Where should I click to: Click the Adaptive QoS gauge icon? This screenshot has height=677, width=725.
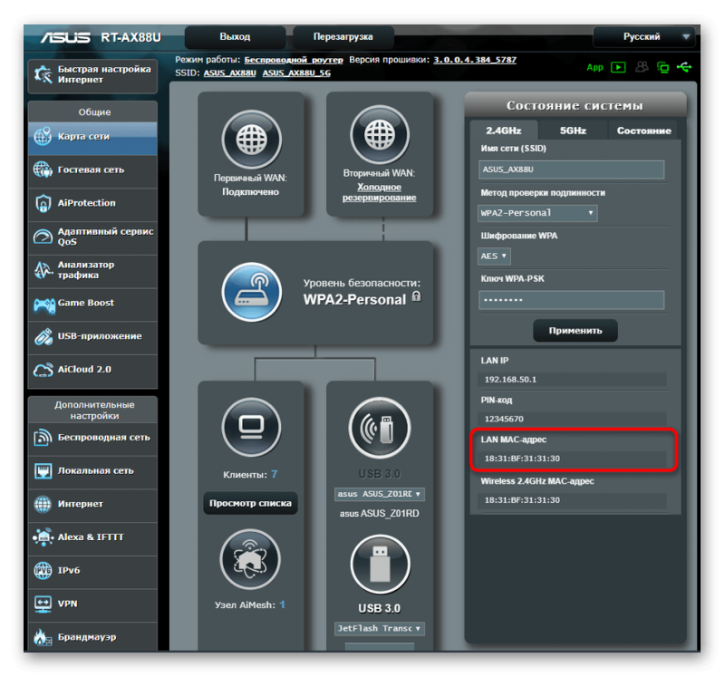43,237
